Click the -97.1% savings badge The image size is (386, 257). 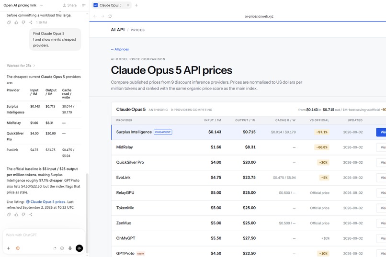[x=322, y=132]
